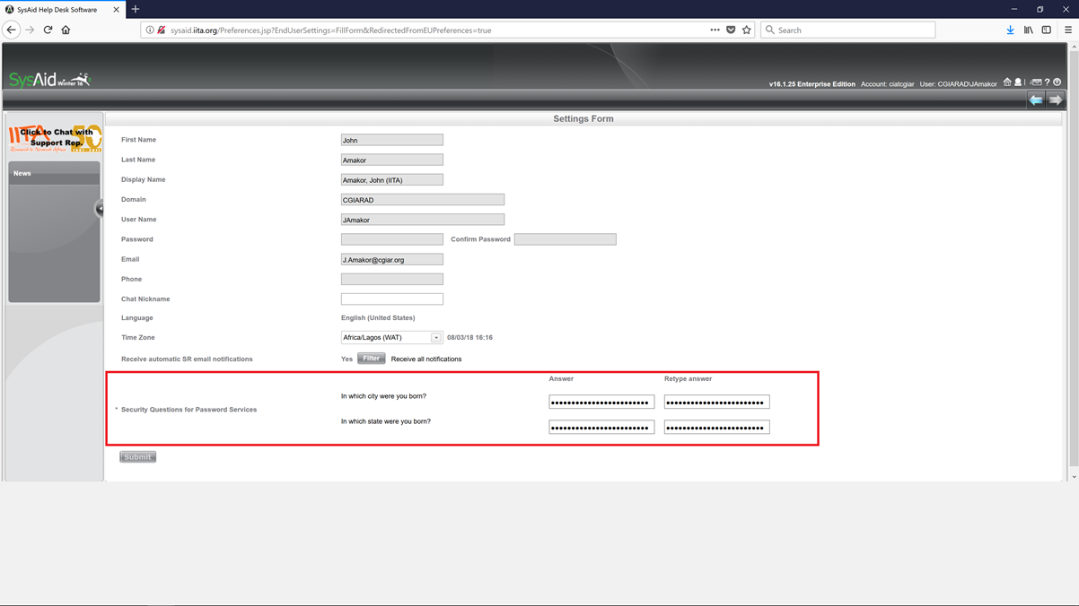Click the logout power icon in the header
The width and height of the screenshot is (1079, 606).
tap(1057, 82)
